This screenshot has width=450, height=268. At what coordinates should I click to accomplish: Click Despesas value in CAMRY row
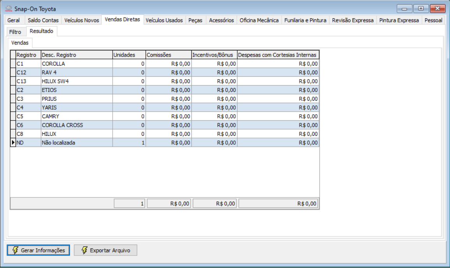278,116
